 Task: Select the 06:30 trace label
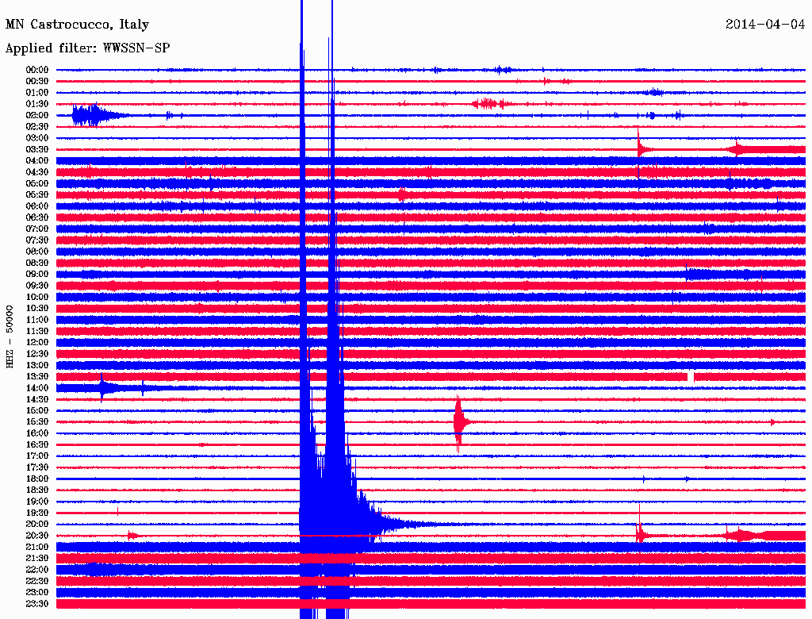coord(37,217)
